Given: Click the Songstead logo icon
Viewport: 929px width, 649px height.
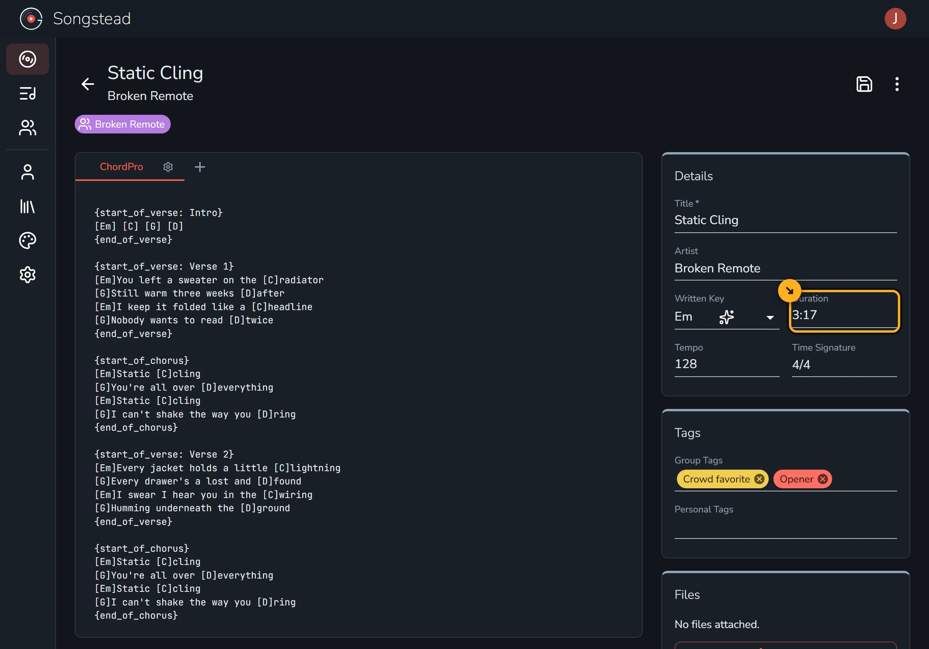Looking at the screenshot, I should [x=31, y=19].
